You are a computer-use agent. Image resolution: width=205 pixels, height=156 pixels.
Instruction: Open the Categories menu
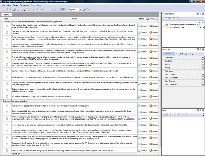24,5
